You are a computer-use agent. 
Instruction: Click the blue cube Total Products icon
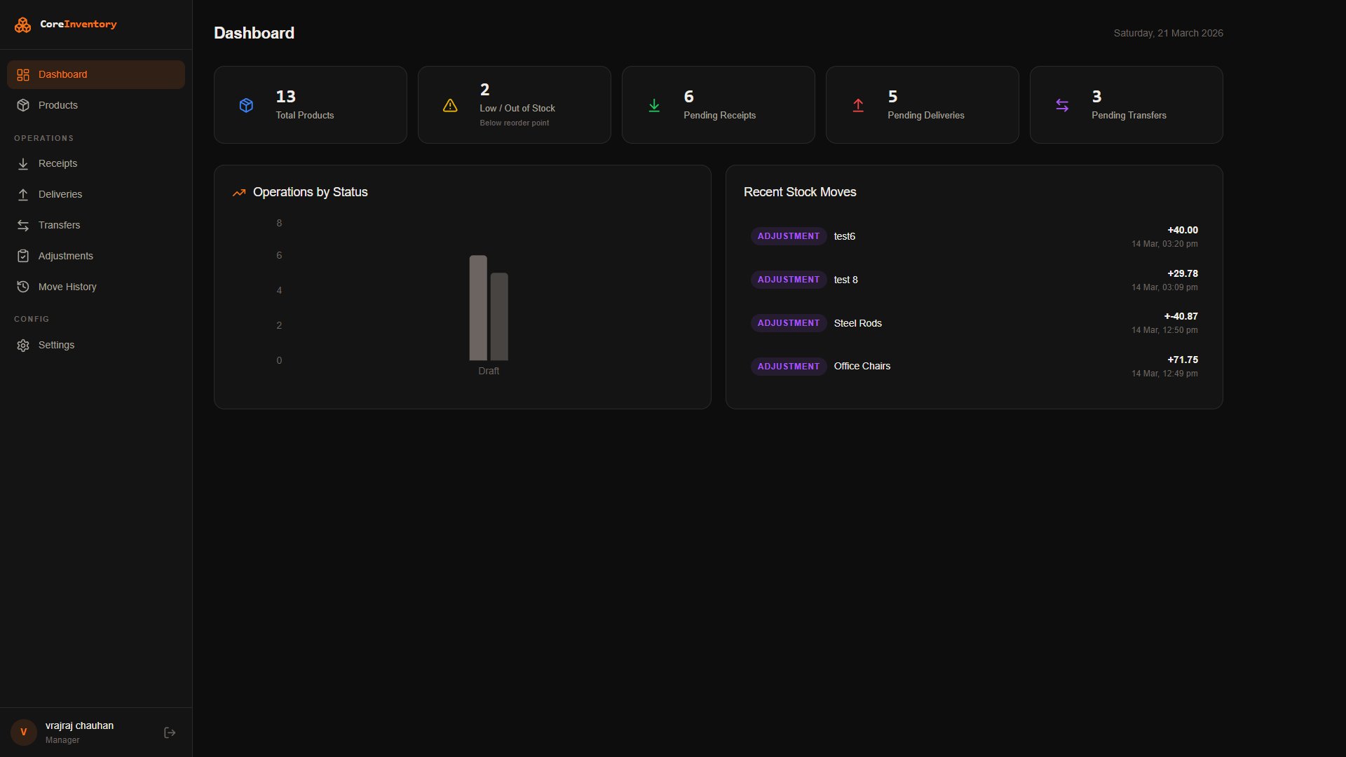pos(246,105)
